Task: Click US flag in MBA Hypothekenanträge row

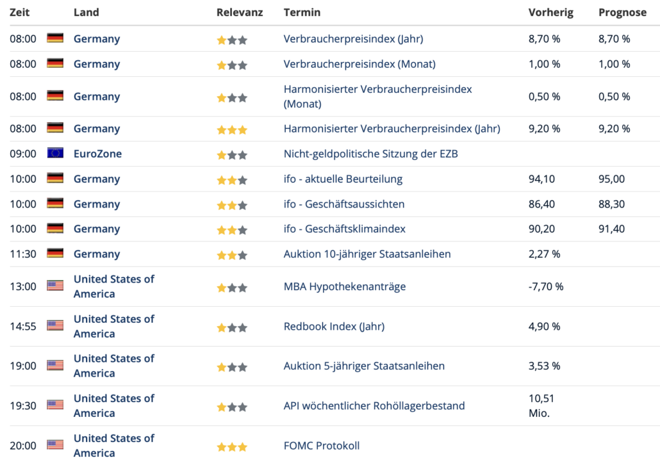Action: click(x=55, y=286)
